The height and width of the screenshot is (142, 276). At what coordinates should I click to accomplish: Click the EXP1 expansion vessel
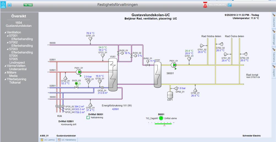(170, 95)
